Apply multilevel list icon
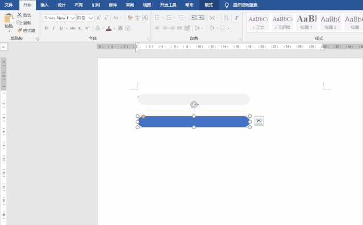 tap(180, 18)
